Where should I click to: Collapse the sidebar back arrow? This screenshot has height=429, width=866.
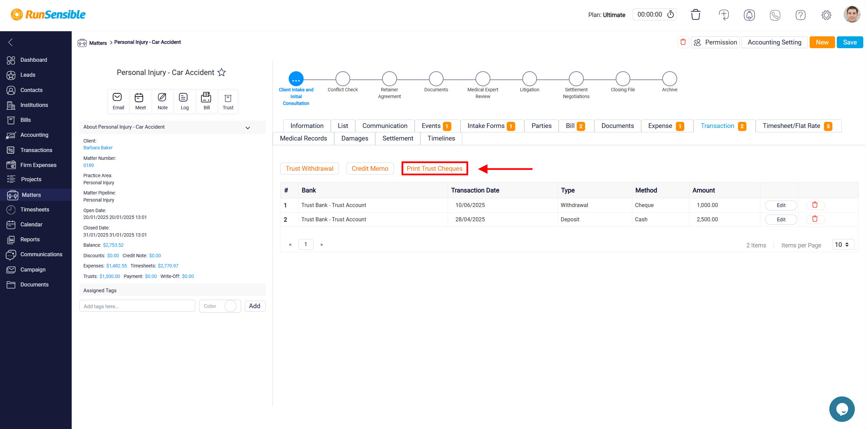tap(11, 42)
